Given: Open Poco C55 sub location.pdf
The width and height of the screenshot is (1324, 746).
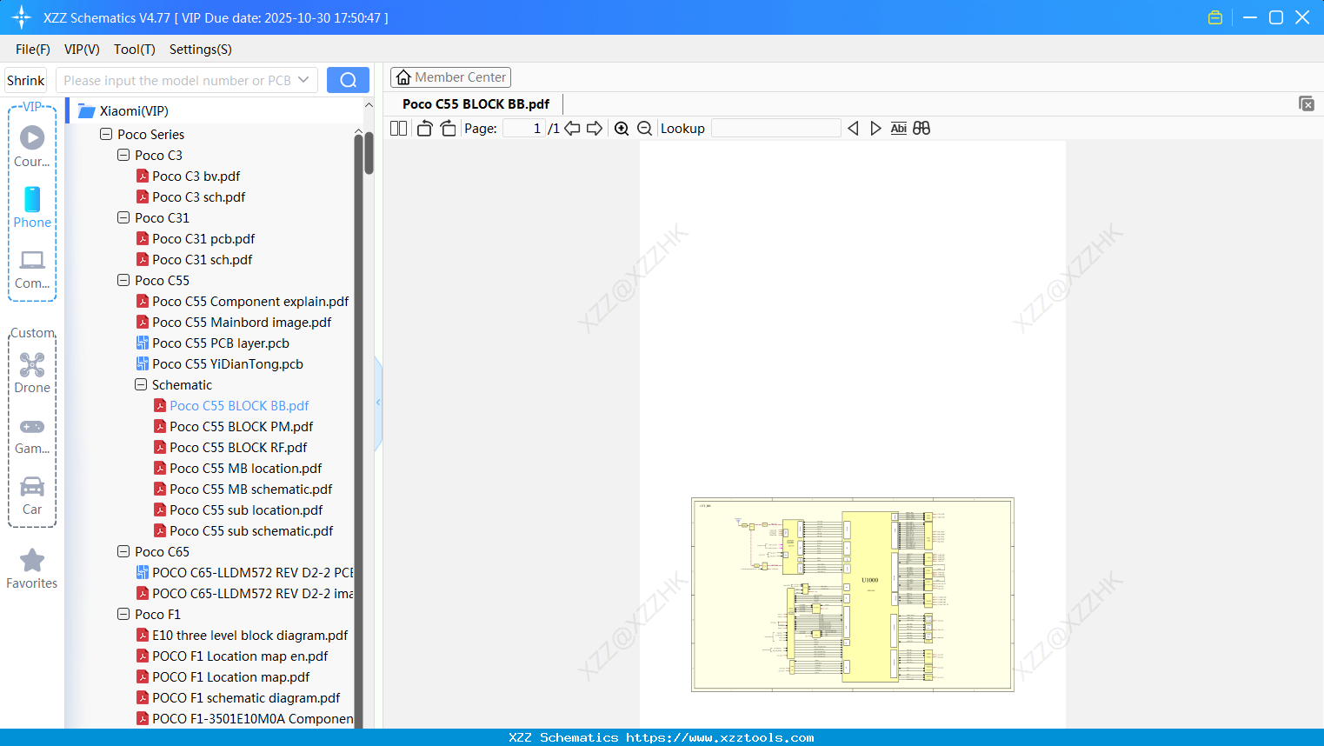Looking at the screenshot, I should point(246,510).
